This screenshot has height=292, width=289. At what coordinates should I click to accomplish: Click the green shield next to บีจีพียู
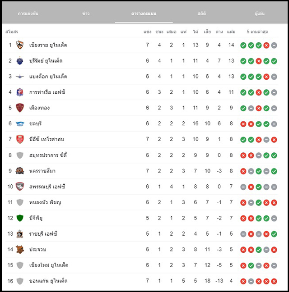(20, 218)
